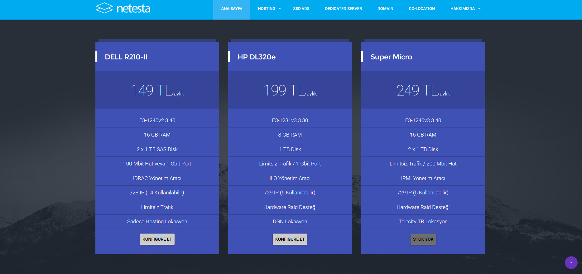
Task: Click /28 IP (14 Kullanılabilir) row
Action: (x=157, y=193)
